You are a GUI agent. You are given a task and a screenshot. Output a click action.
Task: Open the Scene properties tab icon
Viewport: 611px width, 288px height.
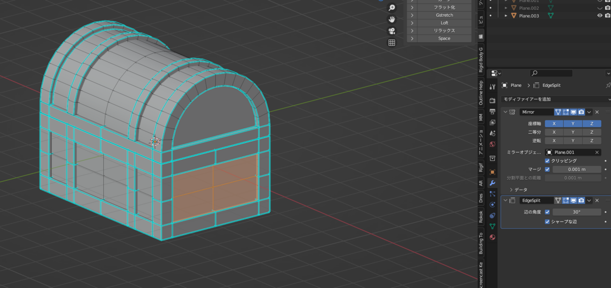492,133
